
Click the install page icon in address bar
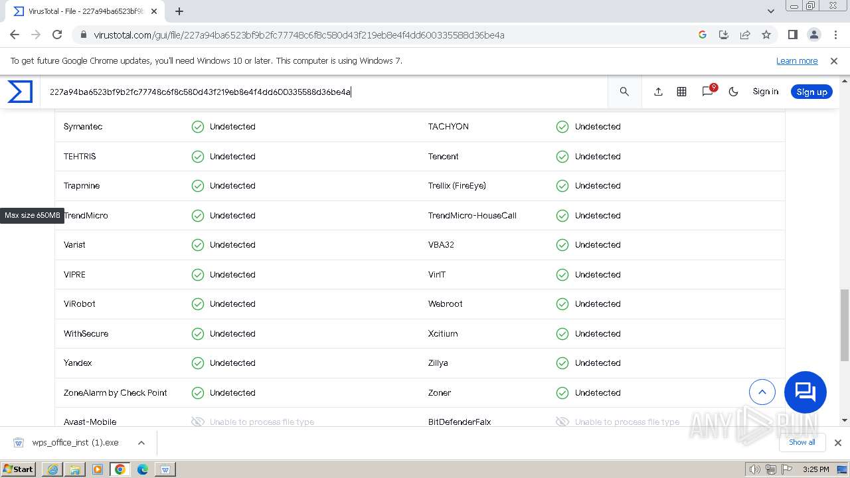pos(724,35)
